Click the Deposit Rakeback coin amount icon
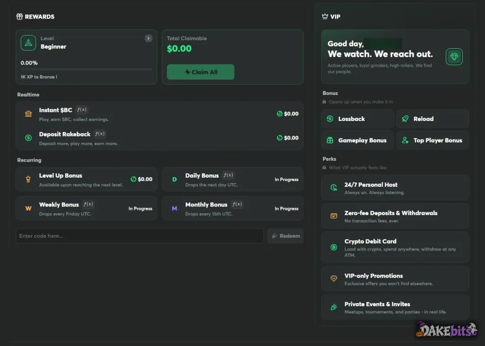The width and height of the screenshot is (485, 346). coord(279,138)
